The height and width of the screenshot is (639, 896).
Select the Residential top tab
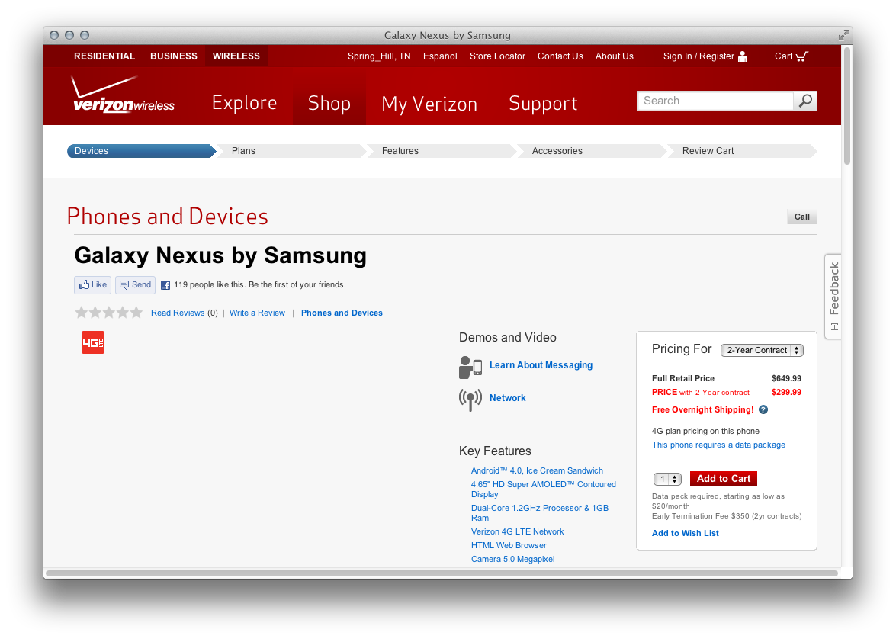pyautogui.click(x=104, y=56)
